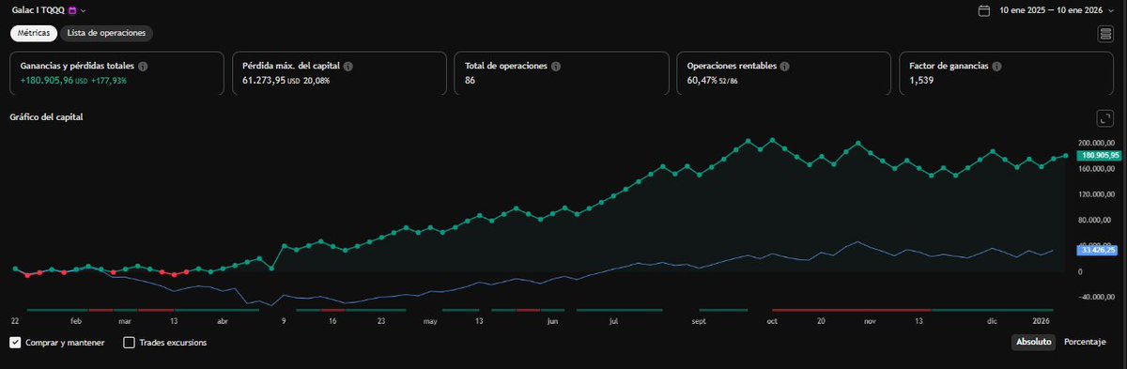
Task: Click the 20,08% drawdown percentage
Action: pos(316,81)
